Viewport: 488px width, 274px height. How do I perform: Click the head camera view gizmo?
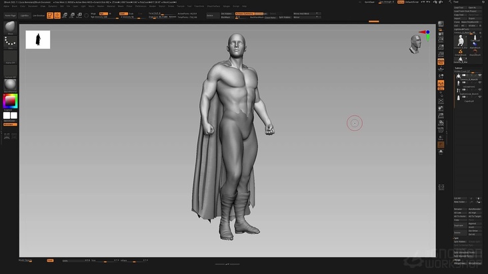pyautogui.click(x=415, y=45)
